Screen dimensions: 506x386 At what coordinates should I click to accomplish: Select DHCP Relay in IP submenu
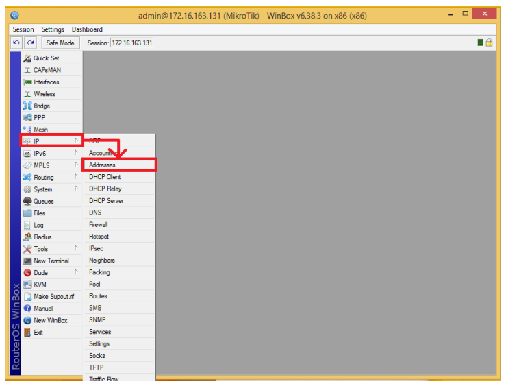point(119,189)
